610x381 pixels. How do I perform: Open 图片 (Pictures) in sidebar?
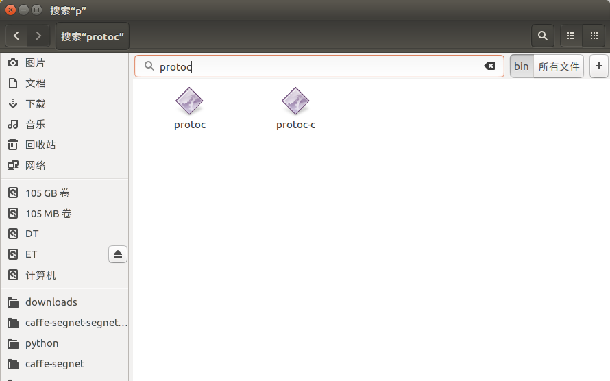[64, 62]
